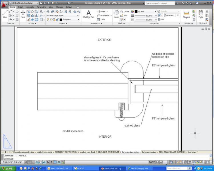Click the Create block button
Screen dimensions: 214x171
pyautogui.click(x=125, y=12)
